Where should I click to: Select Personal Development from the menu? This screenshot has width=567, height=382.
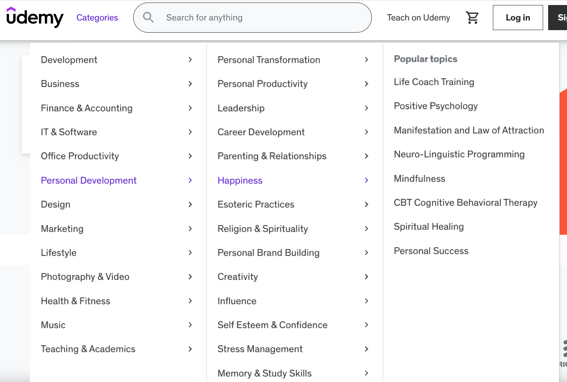click(88, 180)
